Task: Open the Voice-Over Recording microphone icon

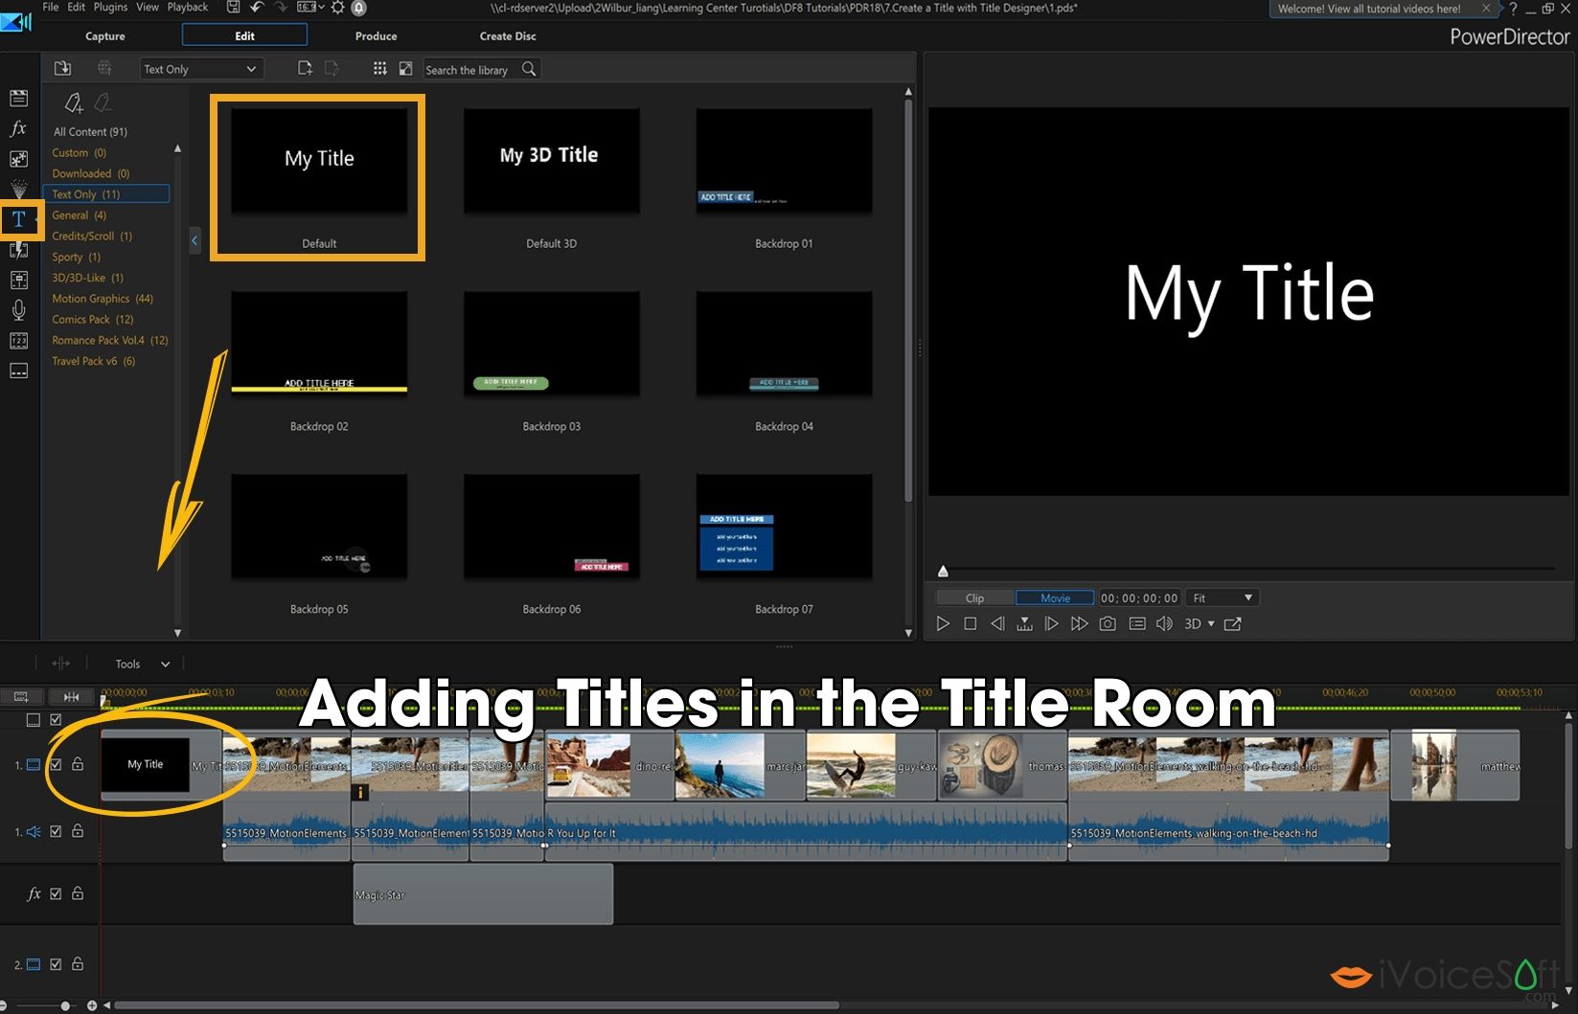Action: coord(18,310)
